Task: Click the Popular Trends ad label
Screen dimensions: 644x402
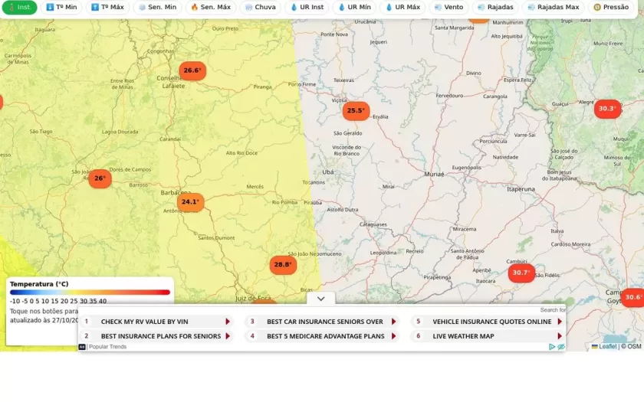Action: tap(107, 347)
